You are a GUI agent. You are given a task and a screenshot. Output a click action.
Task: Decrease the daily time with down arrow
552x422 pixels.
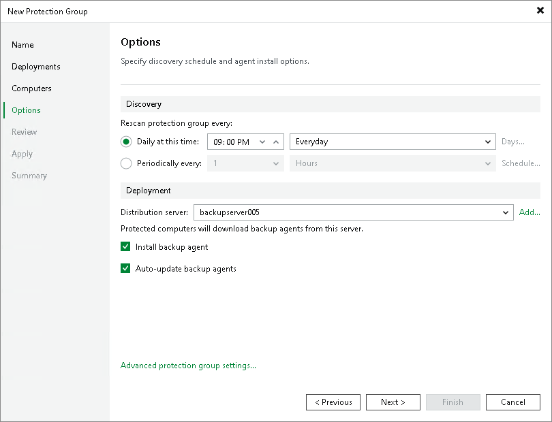(262, 142)
